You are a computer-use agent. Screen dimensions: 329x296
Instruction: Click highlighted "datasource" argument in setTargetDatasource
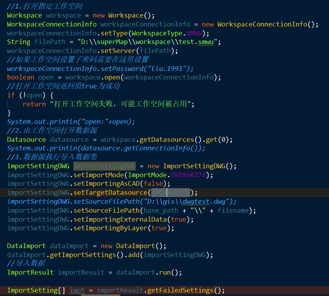click(x=171, y=192)
